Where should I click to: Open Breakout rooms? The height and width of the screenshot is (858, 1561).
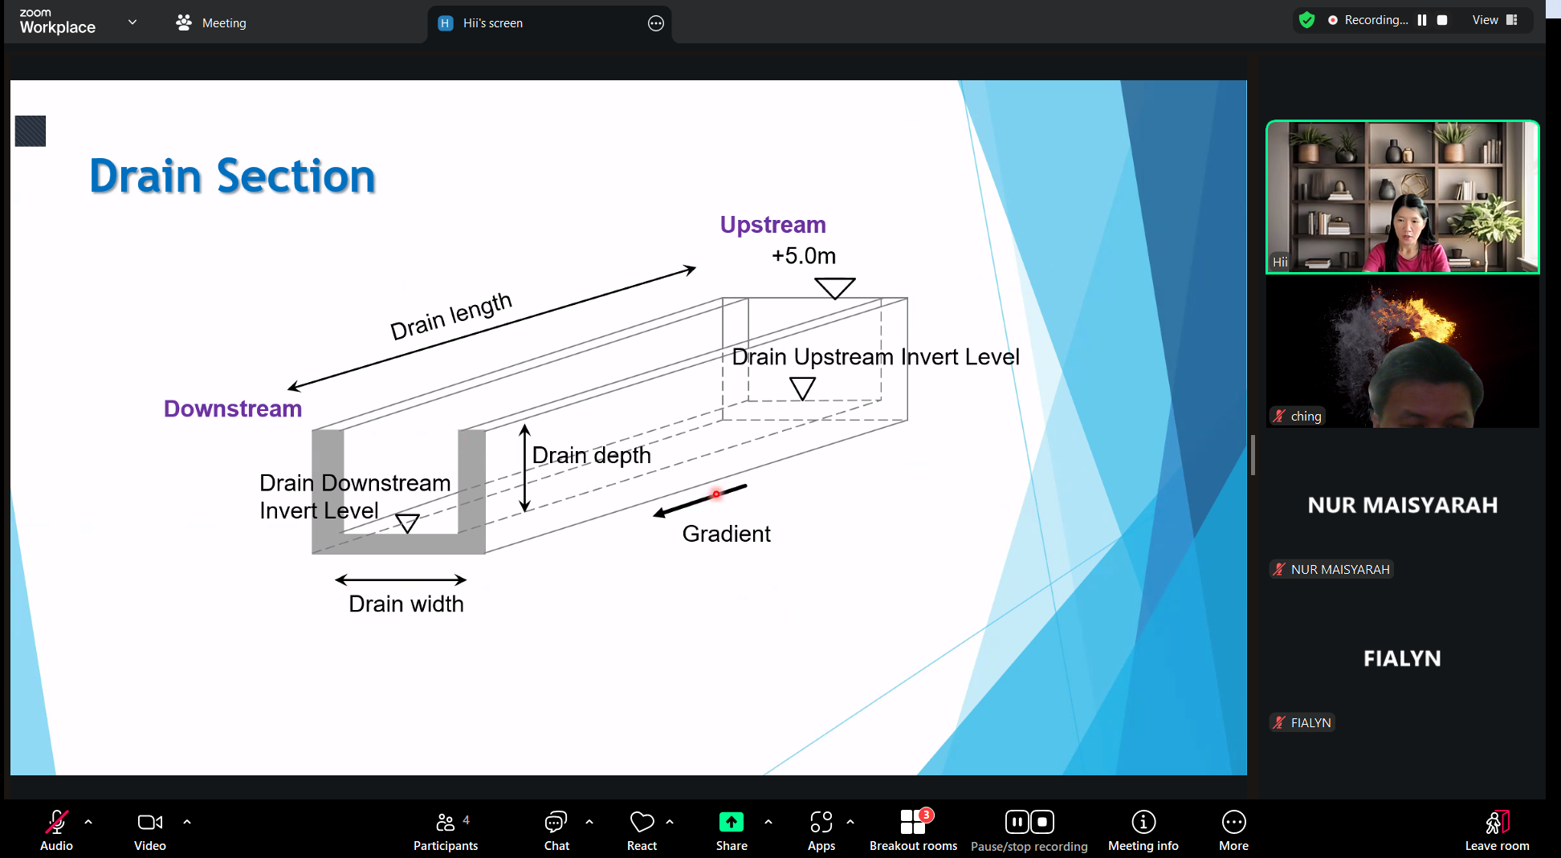click(913, 829)
